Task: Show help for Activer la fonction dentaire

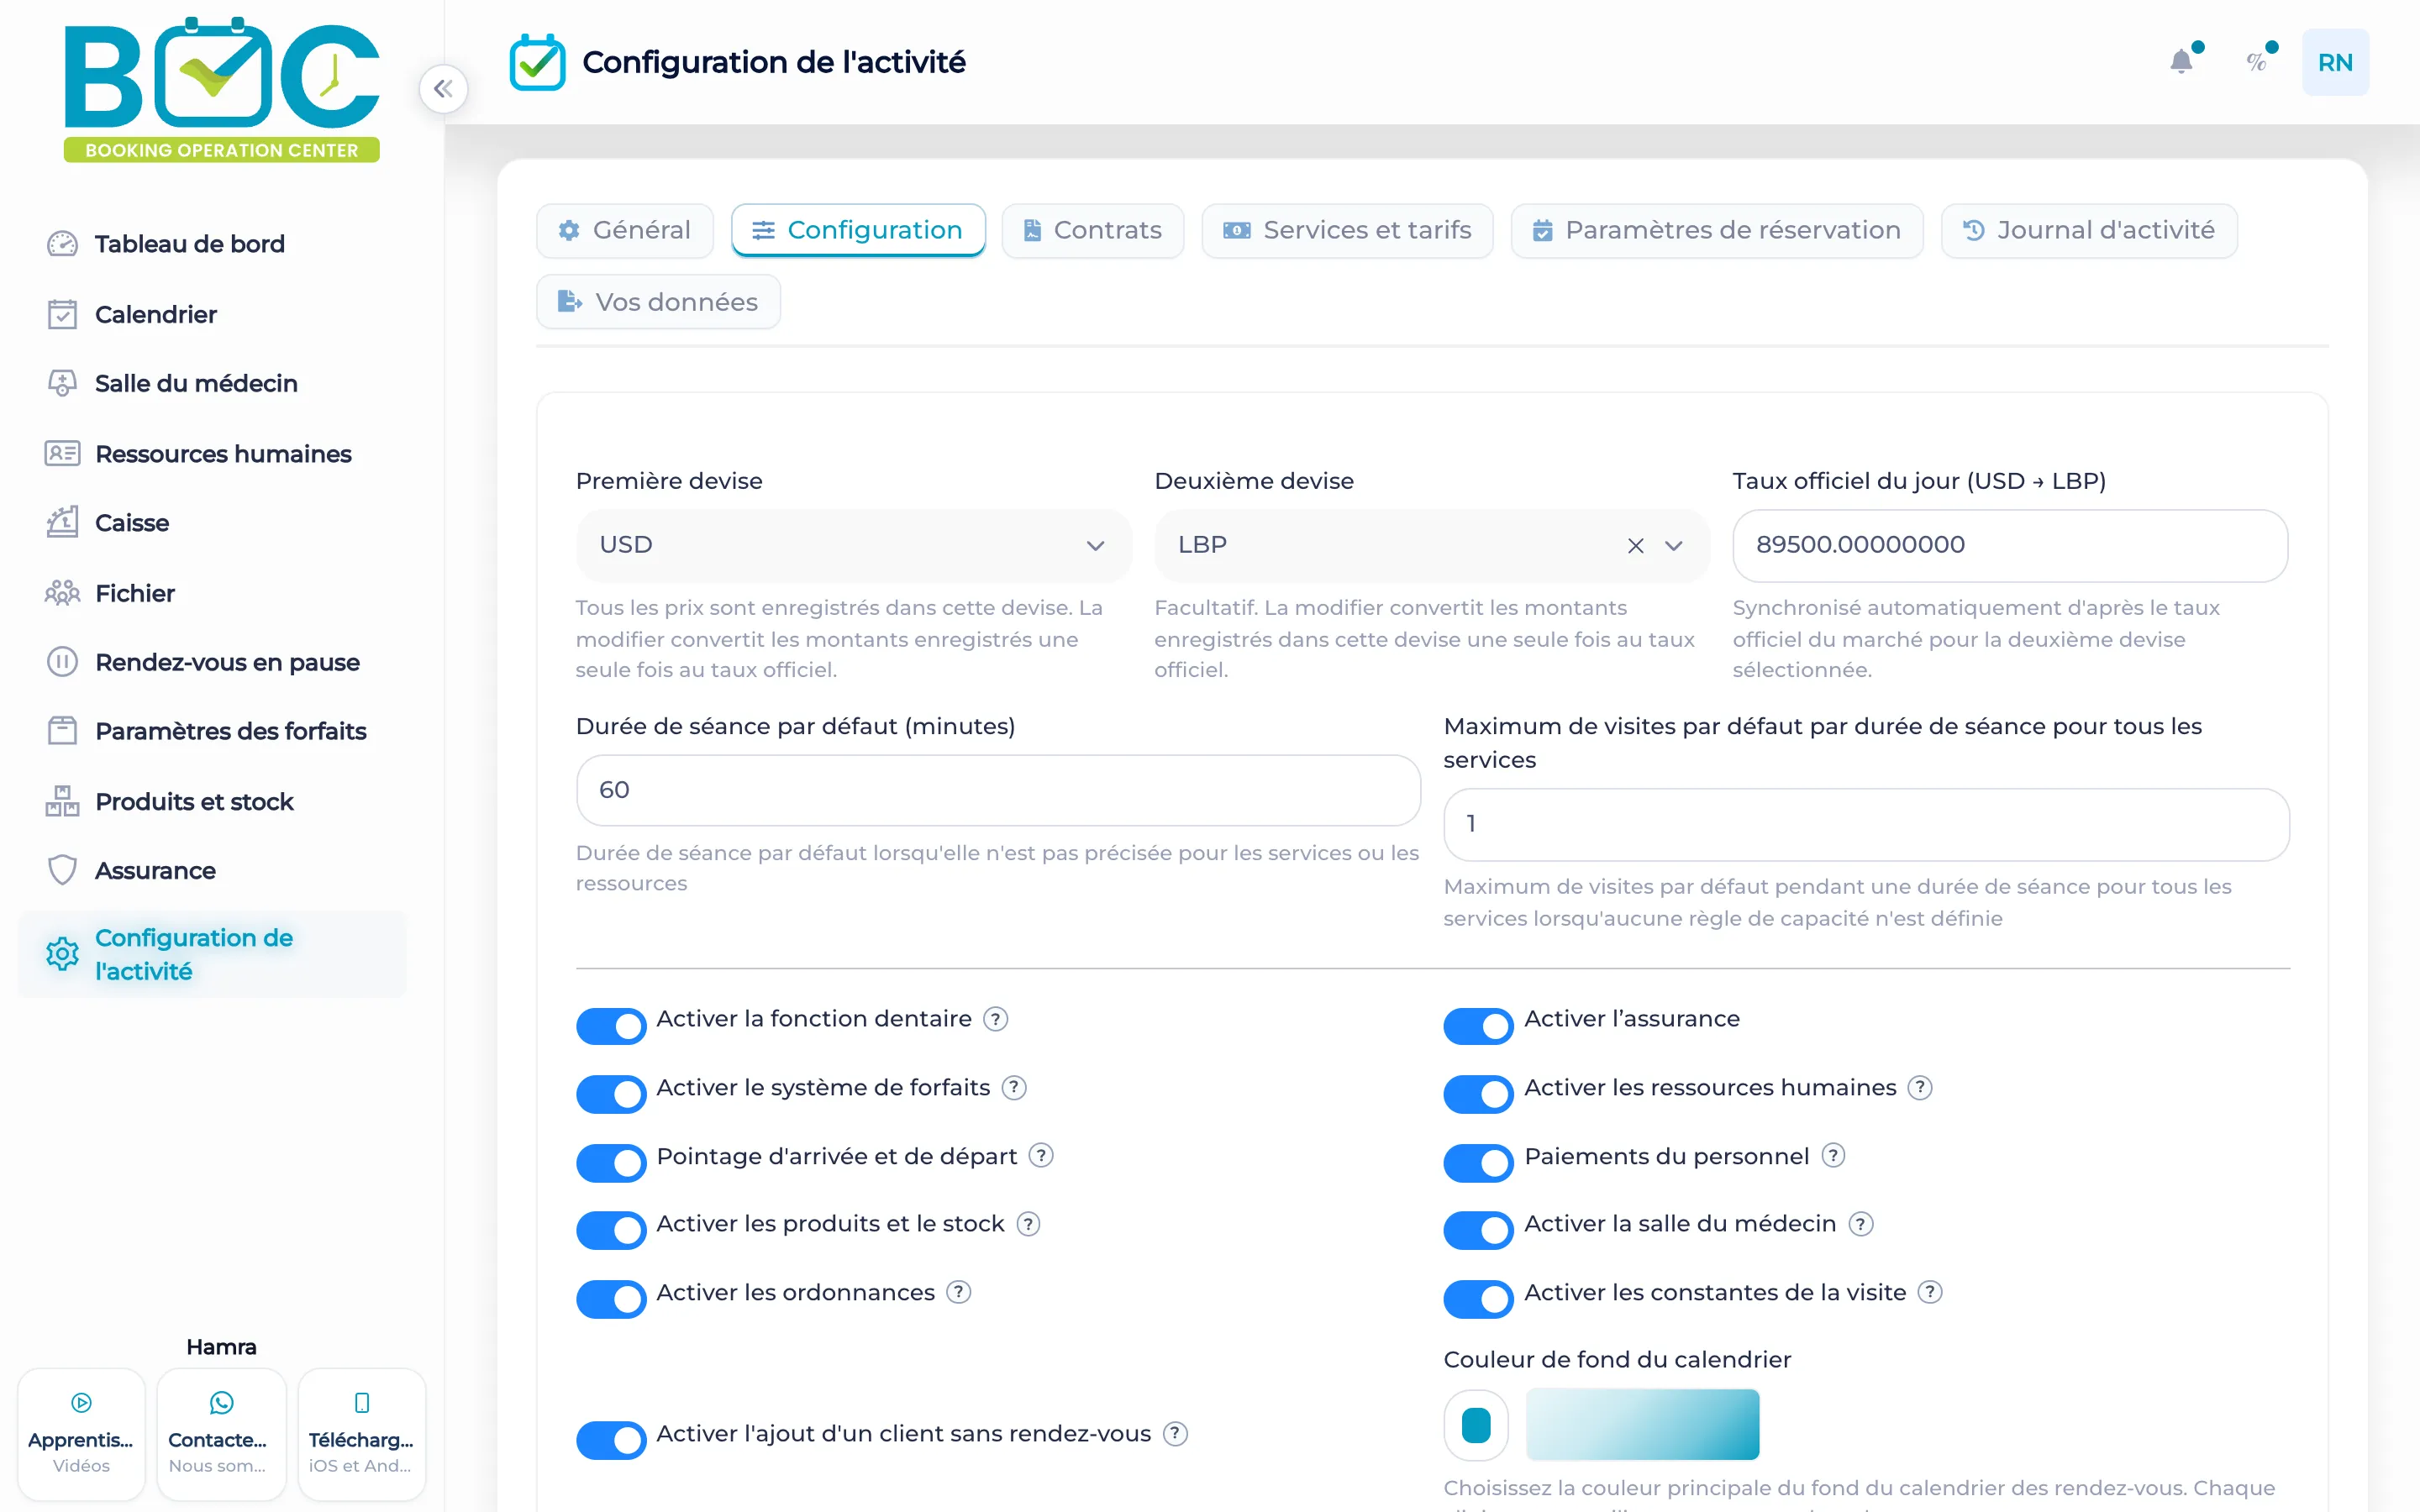Action: click(995, 1019)
